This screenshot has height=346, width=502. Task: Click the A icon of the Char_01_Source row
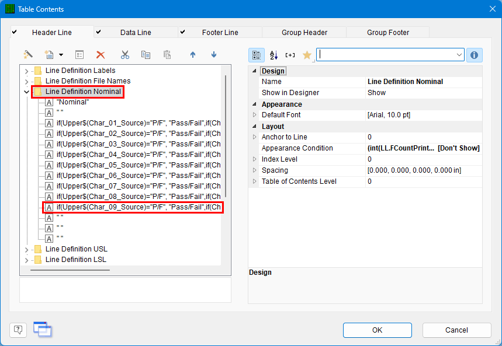(49, 124)
